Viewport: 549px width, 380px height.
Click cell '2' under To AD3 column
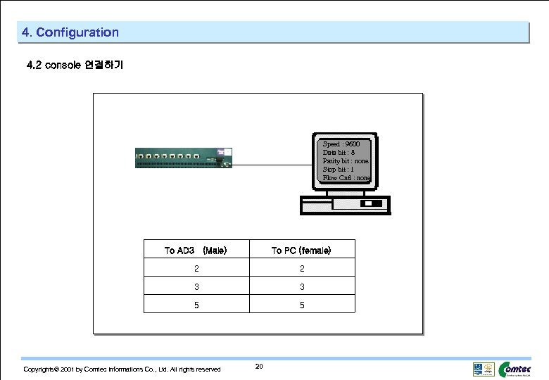click(x=196, y=268)
